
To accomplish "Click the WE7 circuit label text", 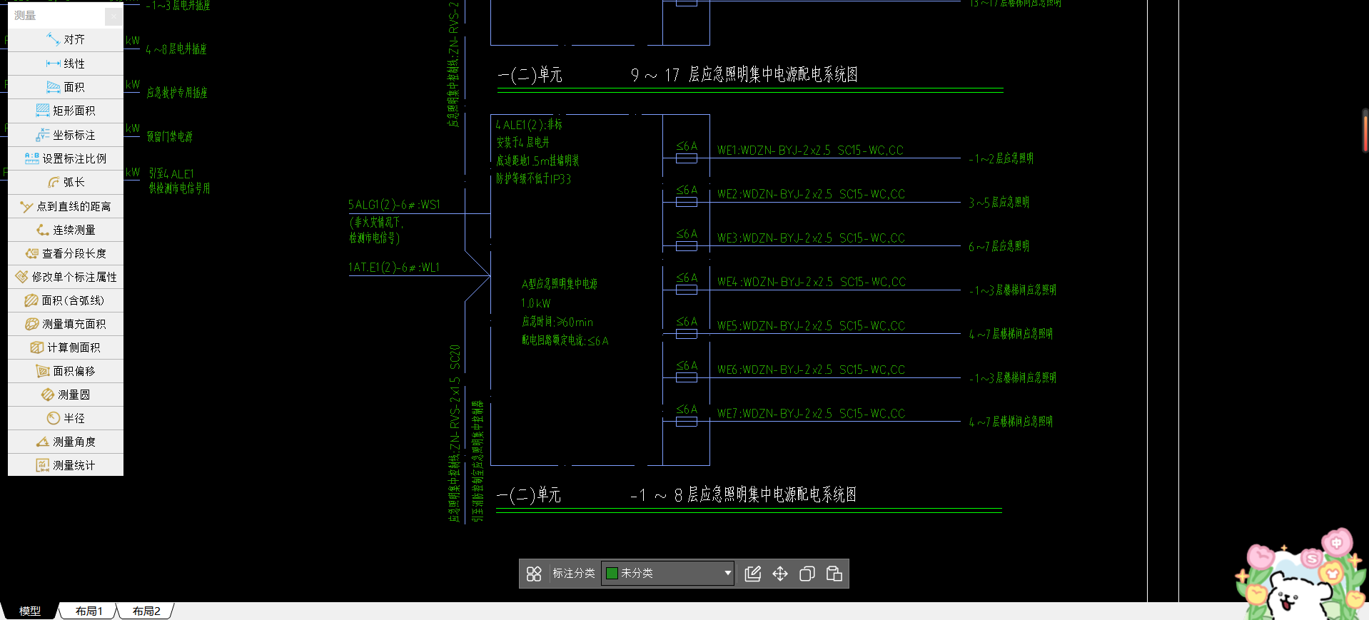I will [x=811, y=414].
